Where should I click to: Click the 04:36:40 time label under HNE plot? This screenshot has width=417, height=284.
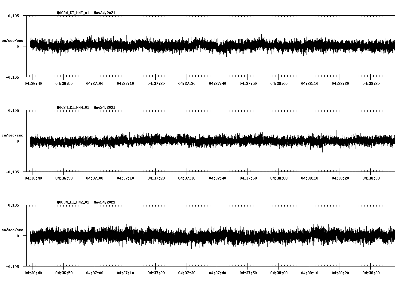click(x=33, y=84)
